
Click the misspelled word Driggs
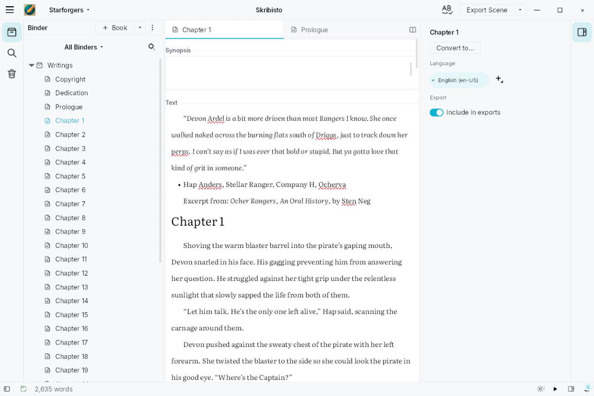326,135
